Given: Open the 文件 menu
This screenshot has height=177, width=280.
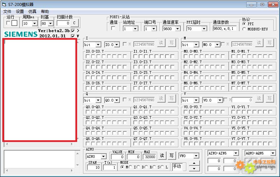Looking at the screenshot, I should [7, 12].
